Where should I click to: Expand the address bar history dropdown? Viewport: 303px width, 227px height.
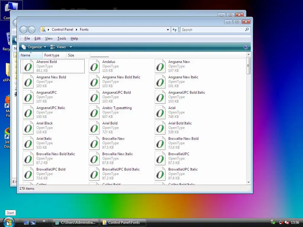pos(168,30)
